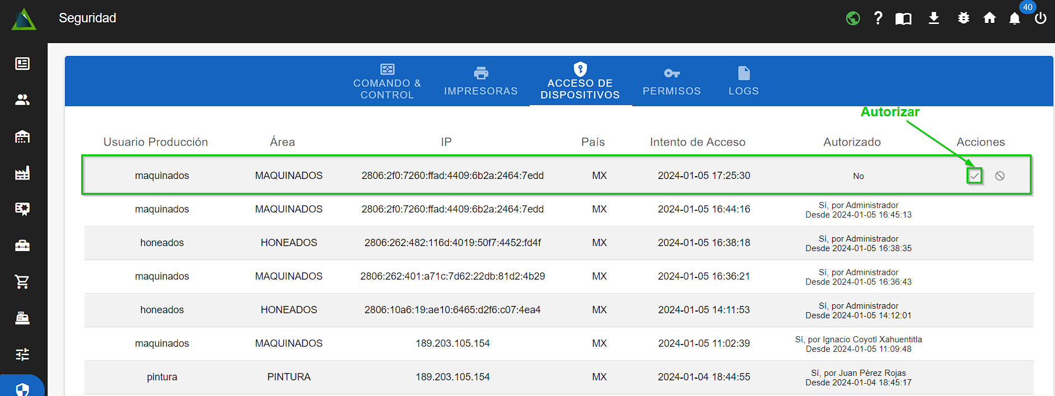This screenshot has width=1055, height=396.
Task: Click the Intento de Acceso column header
Action: [x=697, y=142]
